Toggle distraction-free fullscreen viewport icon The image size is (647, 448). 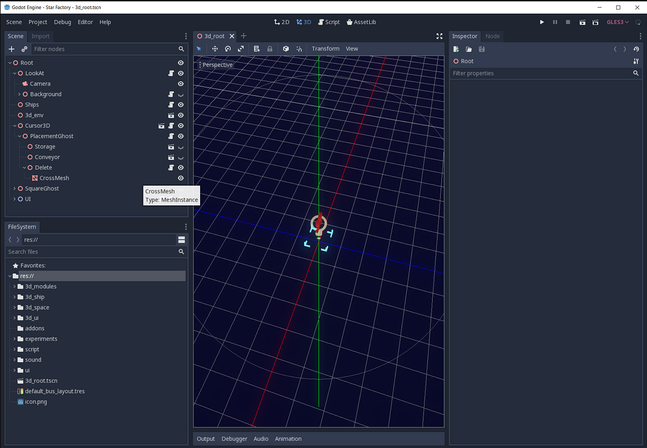click(439, 36)
